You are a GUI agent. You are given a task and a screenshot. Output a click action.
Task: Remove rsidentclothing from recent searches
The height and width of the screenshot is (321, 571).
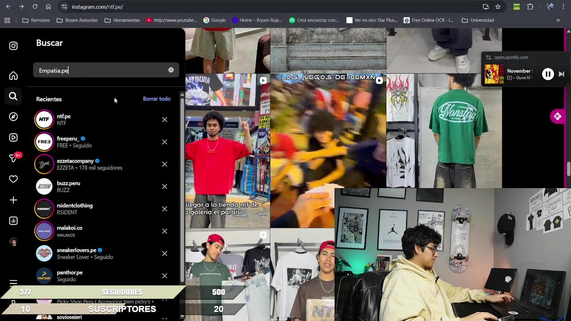165,209
